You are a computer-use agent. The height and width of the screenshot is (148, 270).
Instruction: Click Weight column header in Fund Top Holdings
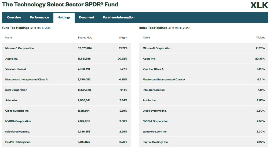point(123,38)
